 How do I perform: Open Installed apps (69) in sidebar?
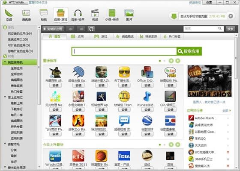[20, 33]
